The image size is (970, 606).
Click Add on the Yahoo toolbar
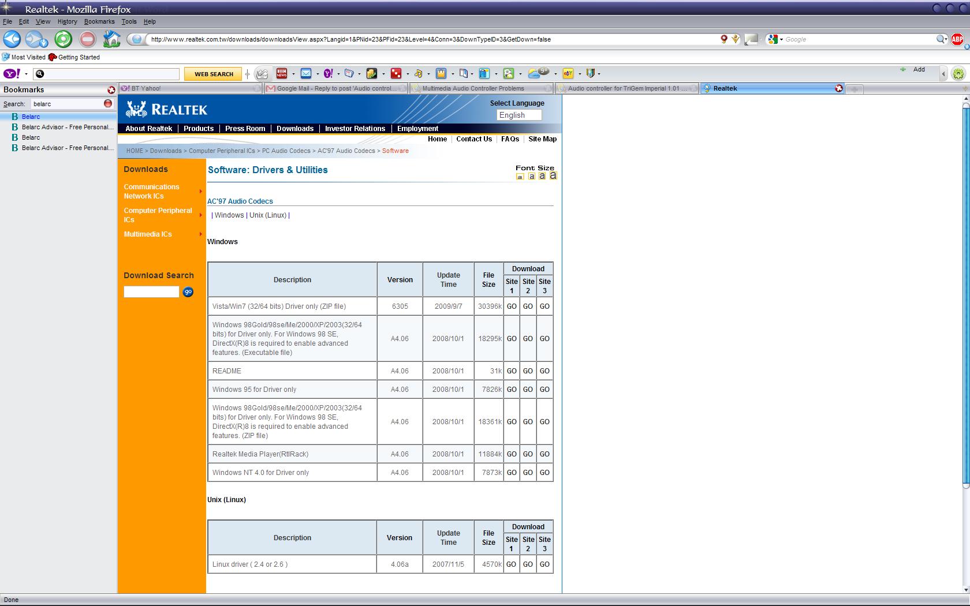point(913,69)
